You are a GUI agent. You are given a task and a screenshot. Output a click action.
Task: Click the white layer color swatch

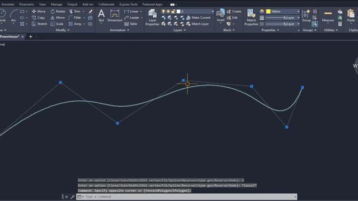coord(178,11)
